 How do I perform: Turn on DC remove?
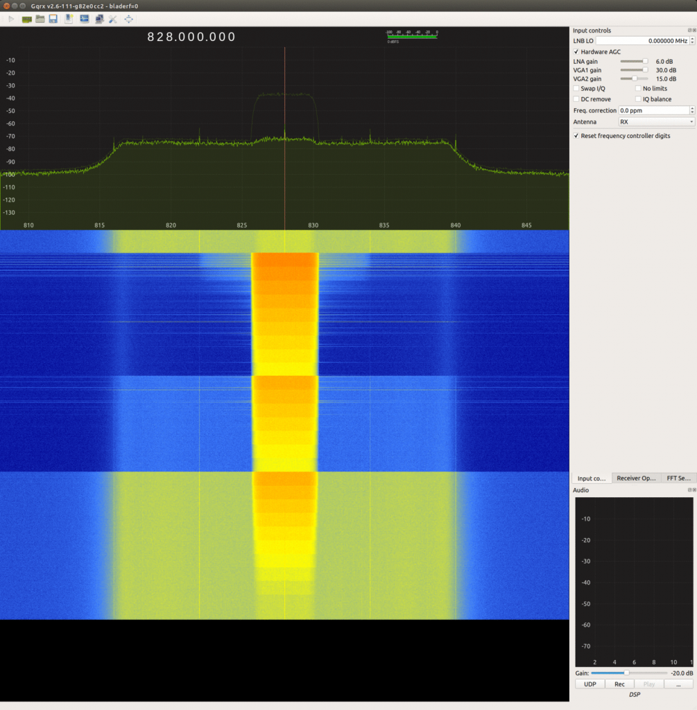tap(576, 98)
